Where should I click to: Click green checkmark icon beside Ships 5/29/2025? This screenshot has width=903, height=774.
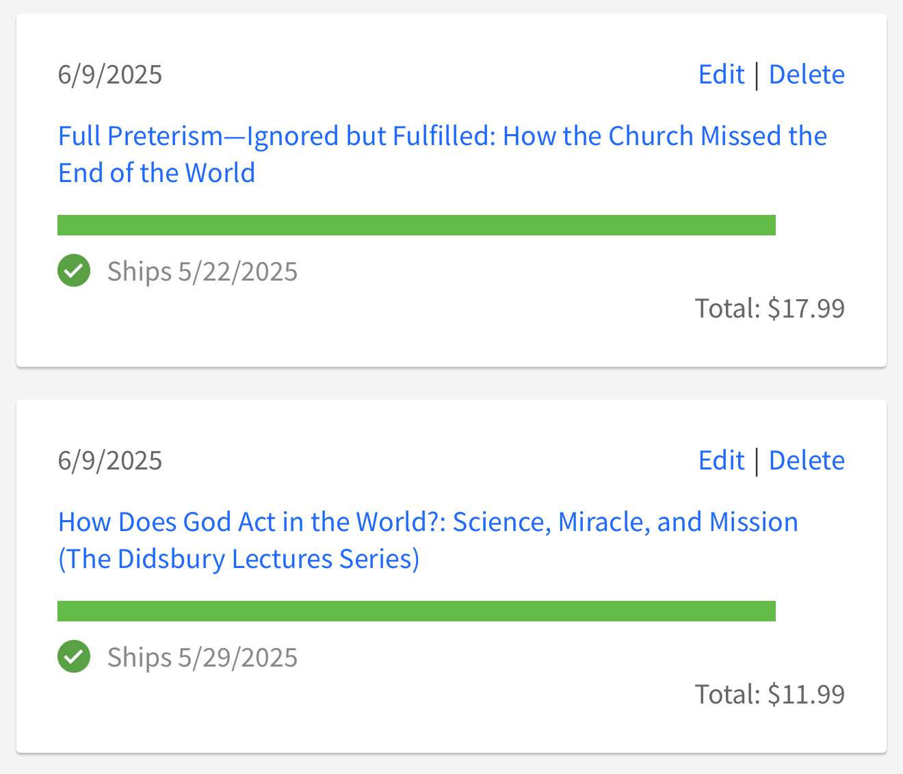pos(74,656)
